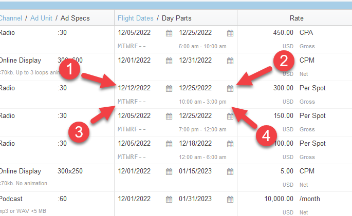Click calendar icon next to 12/12/2022 start date
Screen dimensions: 352x216
click(x=169, y=88)
